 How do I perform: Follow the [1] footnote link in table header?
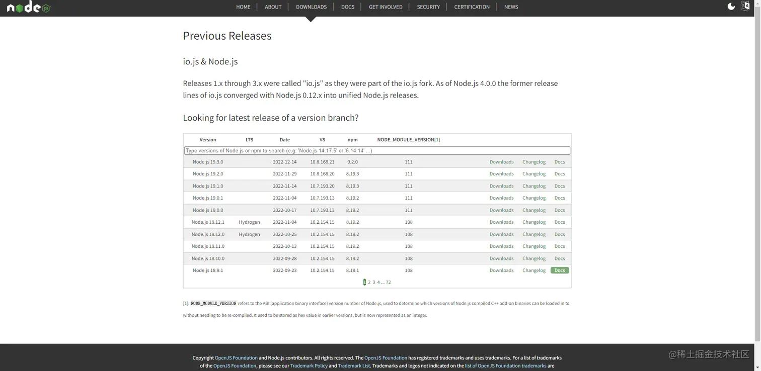pos(437,140)
